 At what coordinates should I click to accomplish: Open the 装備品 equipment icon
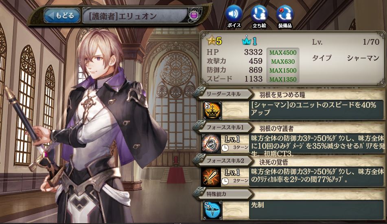click(285, 16)
